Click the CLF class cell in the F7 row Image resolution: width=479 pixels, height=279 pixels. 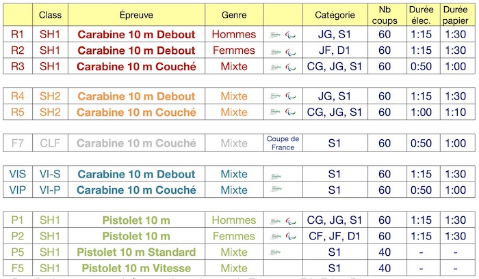(50, 143)
